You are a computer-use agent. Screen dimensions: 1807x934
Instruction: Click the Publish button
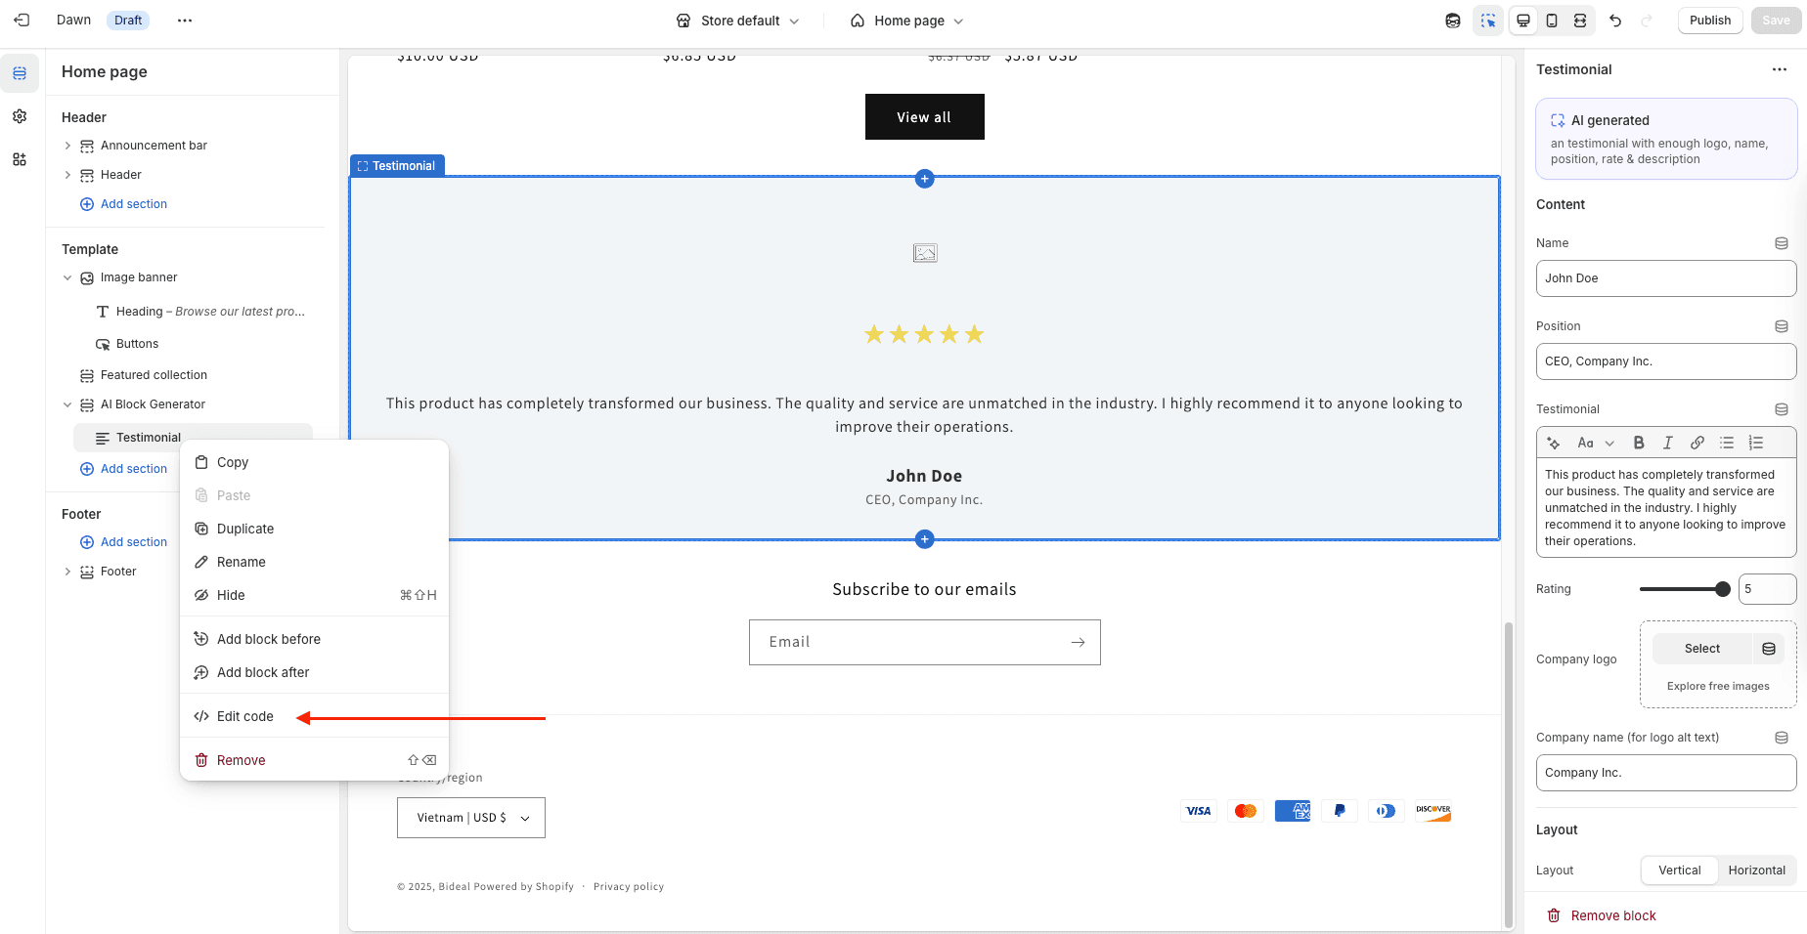pyautogui.click(x=1709, y=21)
